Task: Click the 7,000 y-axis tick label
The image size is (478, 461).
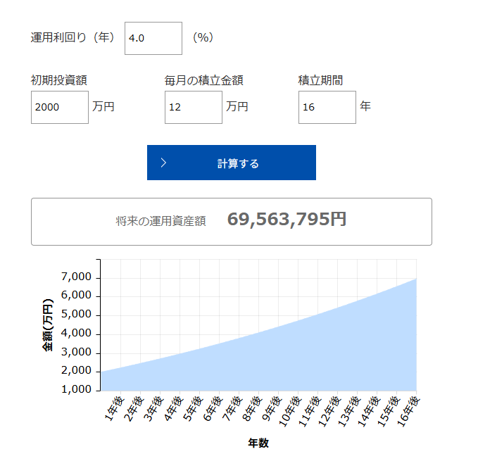Action: coord(76,277)
